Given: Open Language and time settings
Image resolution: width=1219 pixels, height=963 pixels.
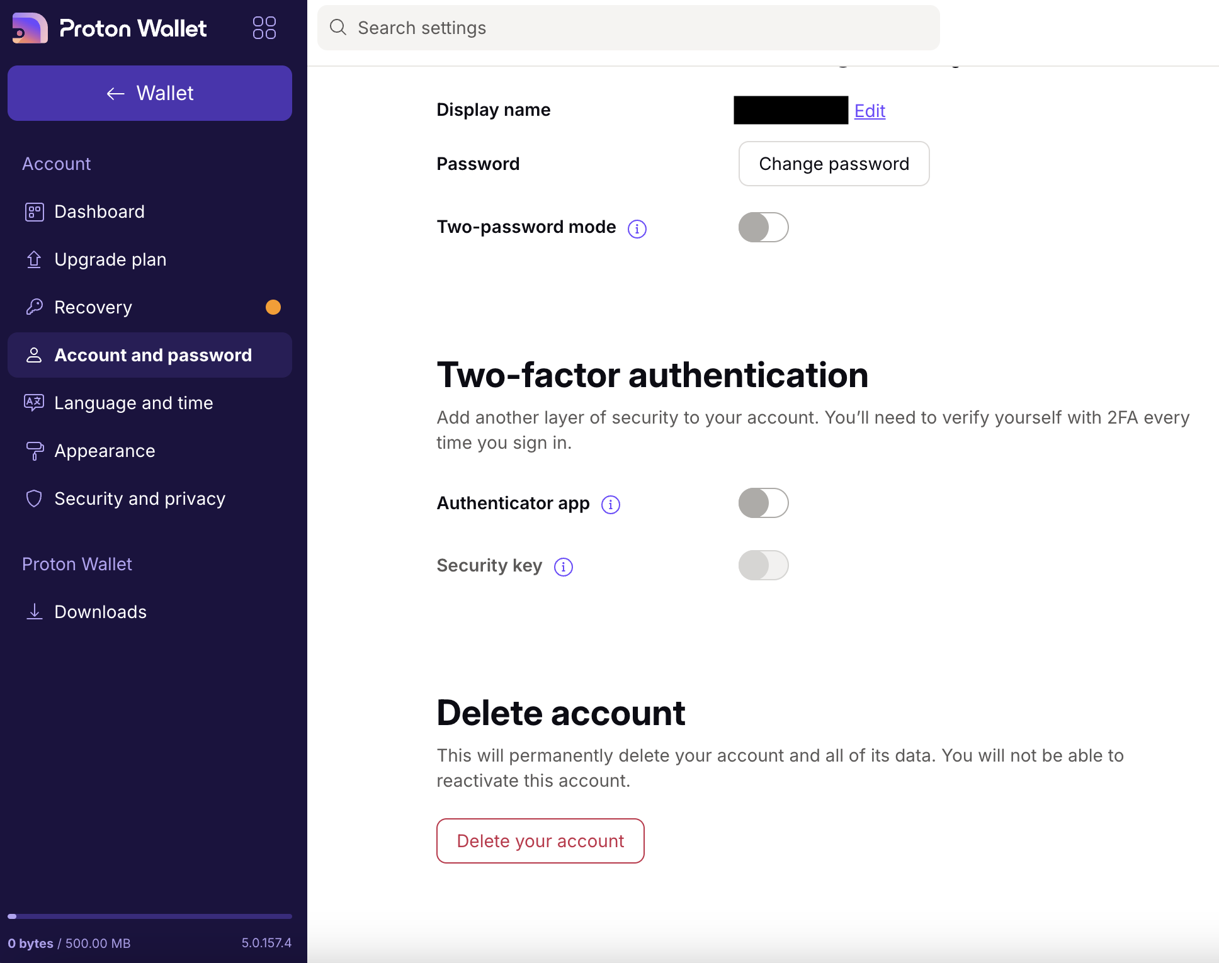Looking at the screenshot, I should [x=150, y=403].
